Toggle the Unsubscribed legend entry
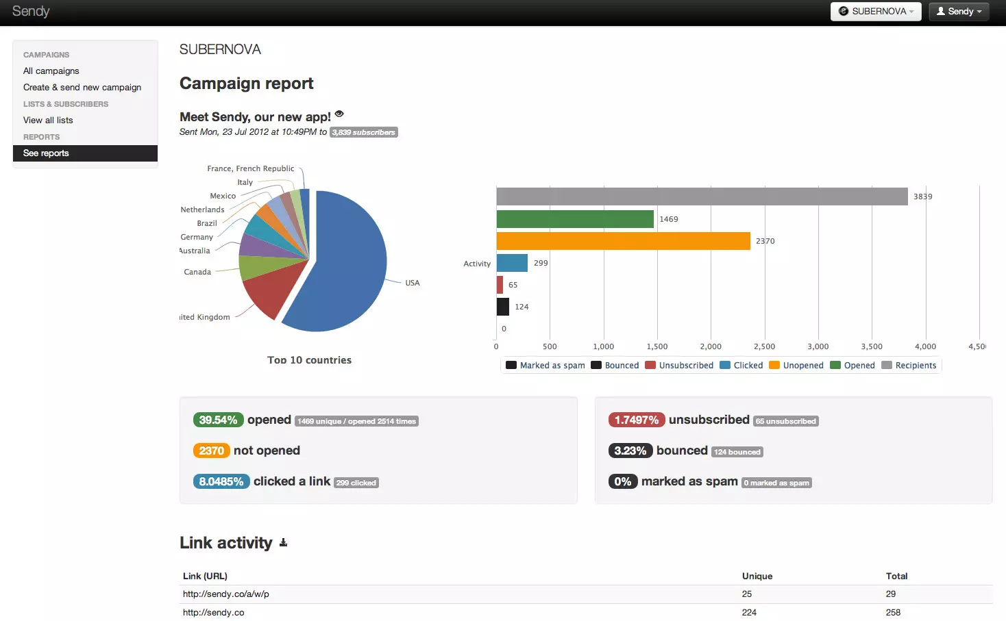Image resolution: width=1006 pixels, height=621 pixels. (x=679, y=366)
